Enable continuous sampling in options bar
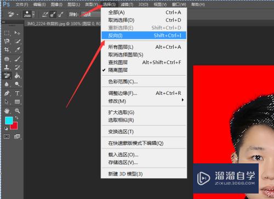Image resolution: width=274 pixels, height=199 pixels. coord(45,14)
